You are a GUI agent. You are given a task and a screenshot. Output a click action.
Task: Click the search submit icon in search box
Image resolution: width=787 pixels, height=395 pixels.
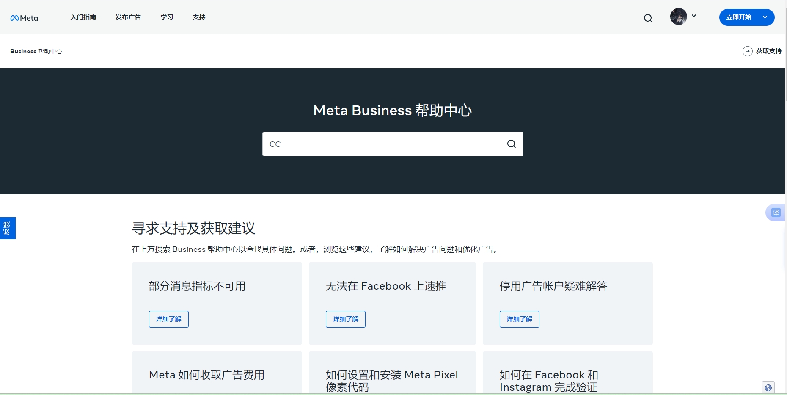pos(512,144)
